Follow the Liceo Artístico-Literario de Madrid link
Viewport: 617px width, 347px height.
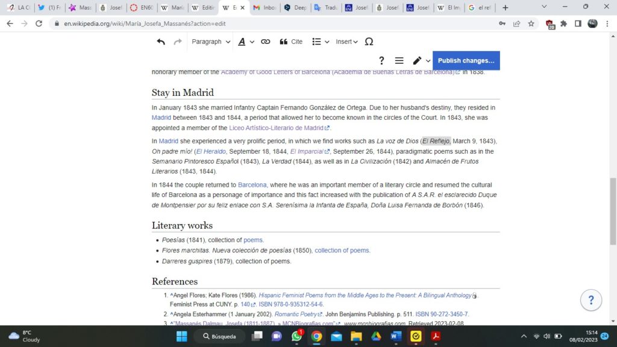coord(277,128)
